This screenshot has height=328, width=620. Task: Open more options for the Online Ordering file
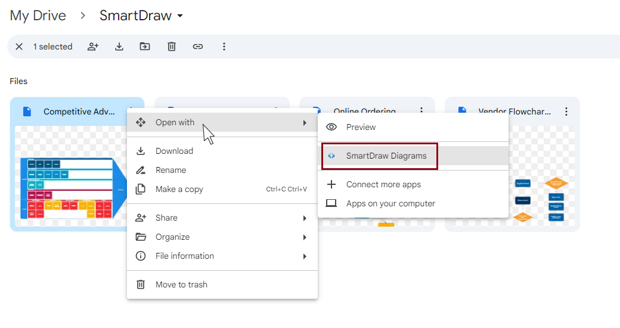click(x=421, y=111)
